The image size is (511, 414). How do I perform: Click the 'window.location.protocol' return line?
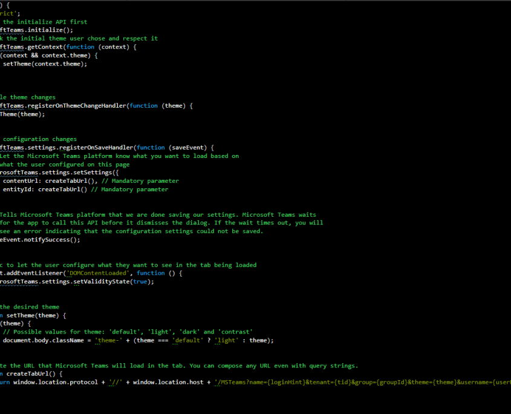tap(255, 382)
